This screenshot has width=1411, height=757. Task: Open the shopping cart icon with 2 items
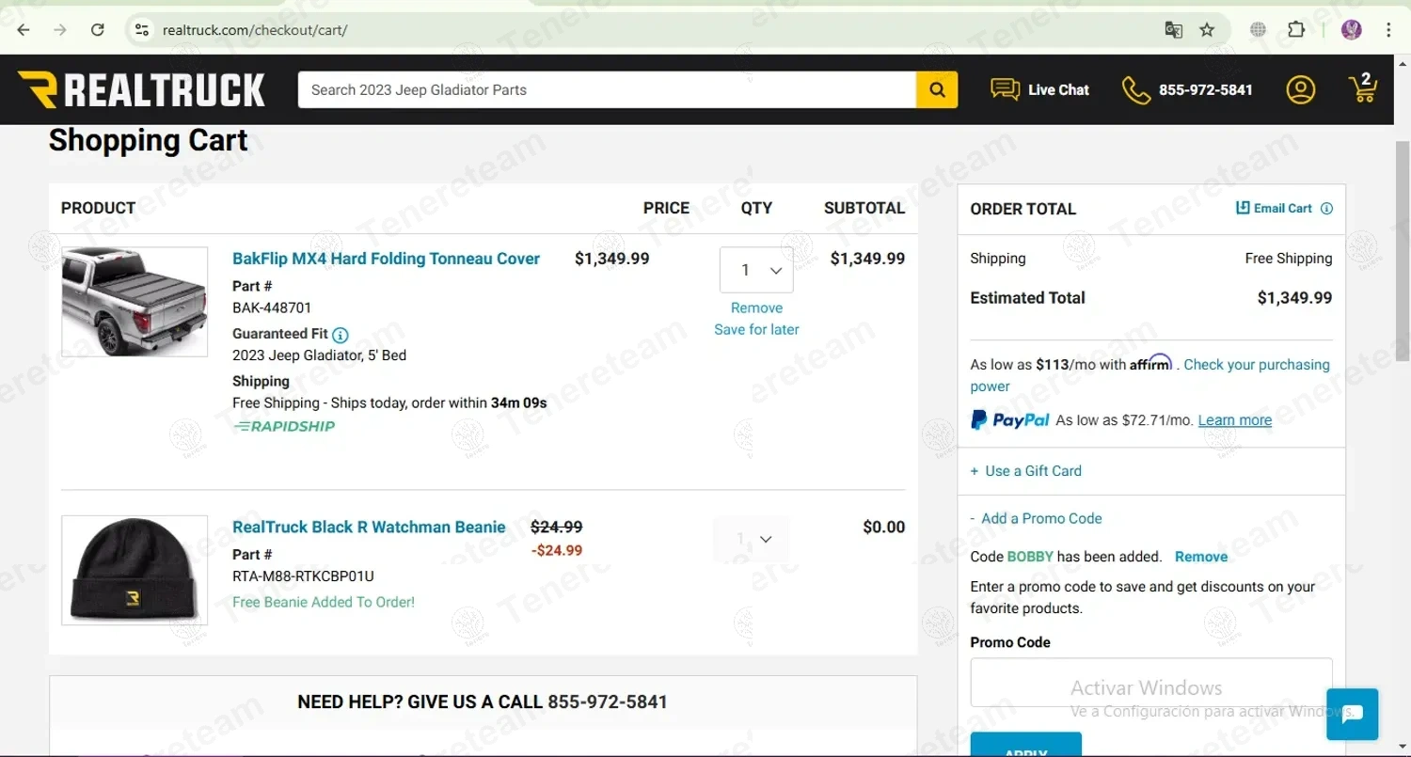coord(1363,87)
